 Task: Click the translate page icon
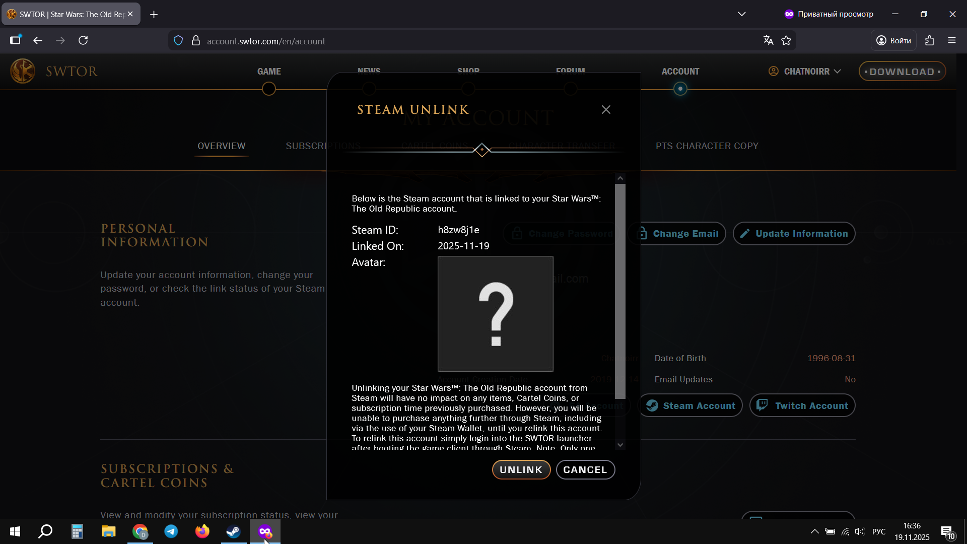click(768, 41)
